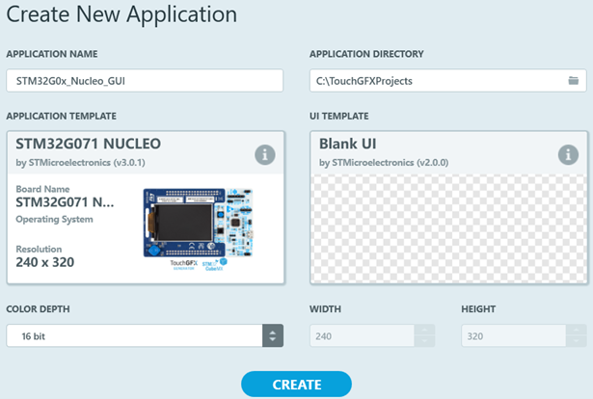
Task: Click the Application Directory path field
Action: (x=448, y=81)
